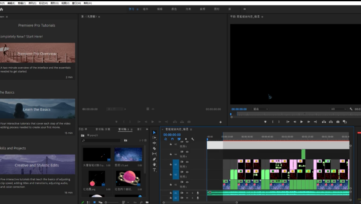
Task: Open Learn panel menu
Action: (x=7, y=17)
